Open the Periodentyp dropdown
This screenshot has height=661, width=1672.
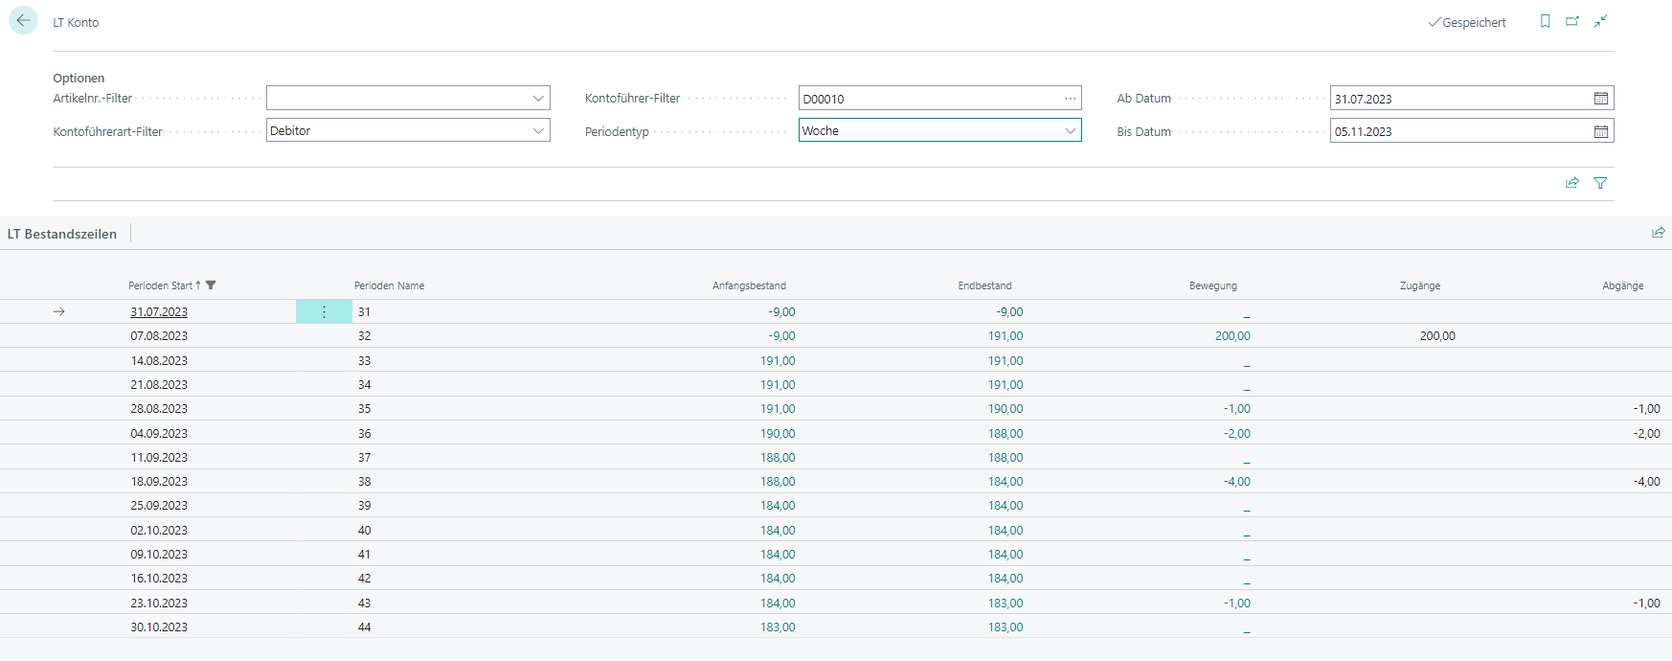point(1070,131)
